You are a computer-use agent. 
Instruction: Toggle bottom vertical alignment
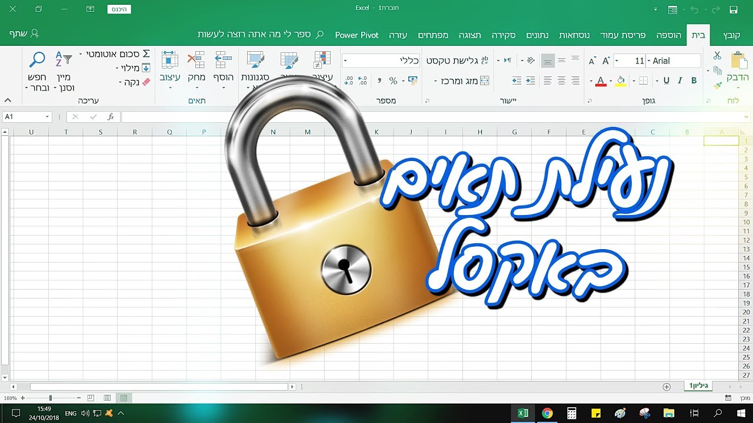click(x=548, y=61)
